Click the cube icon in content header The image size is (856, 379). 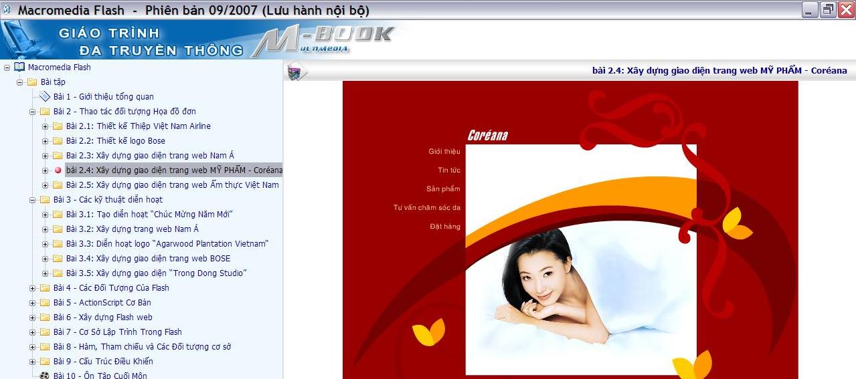(x=295, y=72)
